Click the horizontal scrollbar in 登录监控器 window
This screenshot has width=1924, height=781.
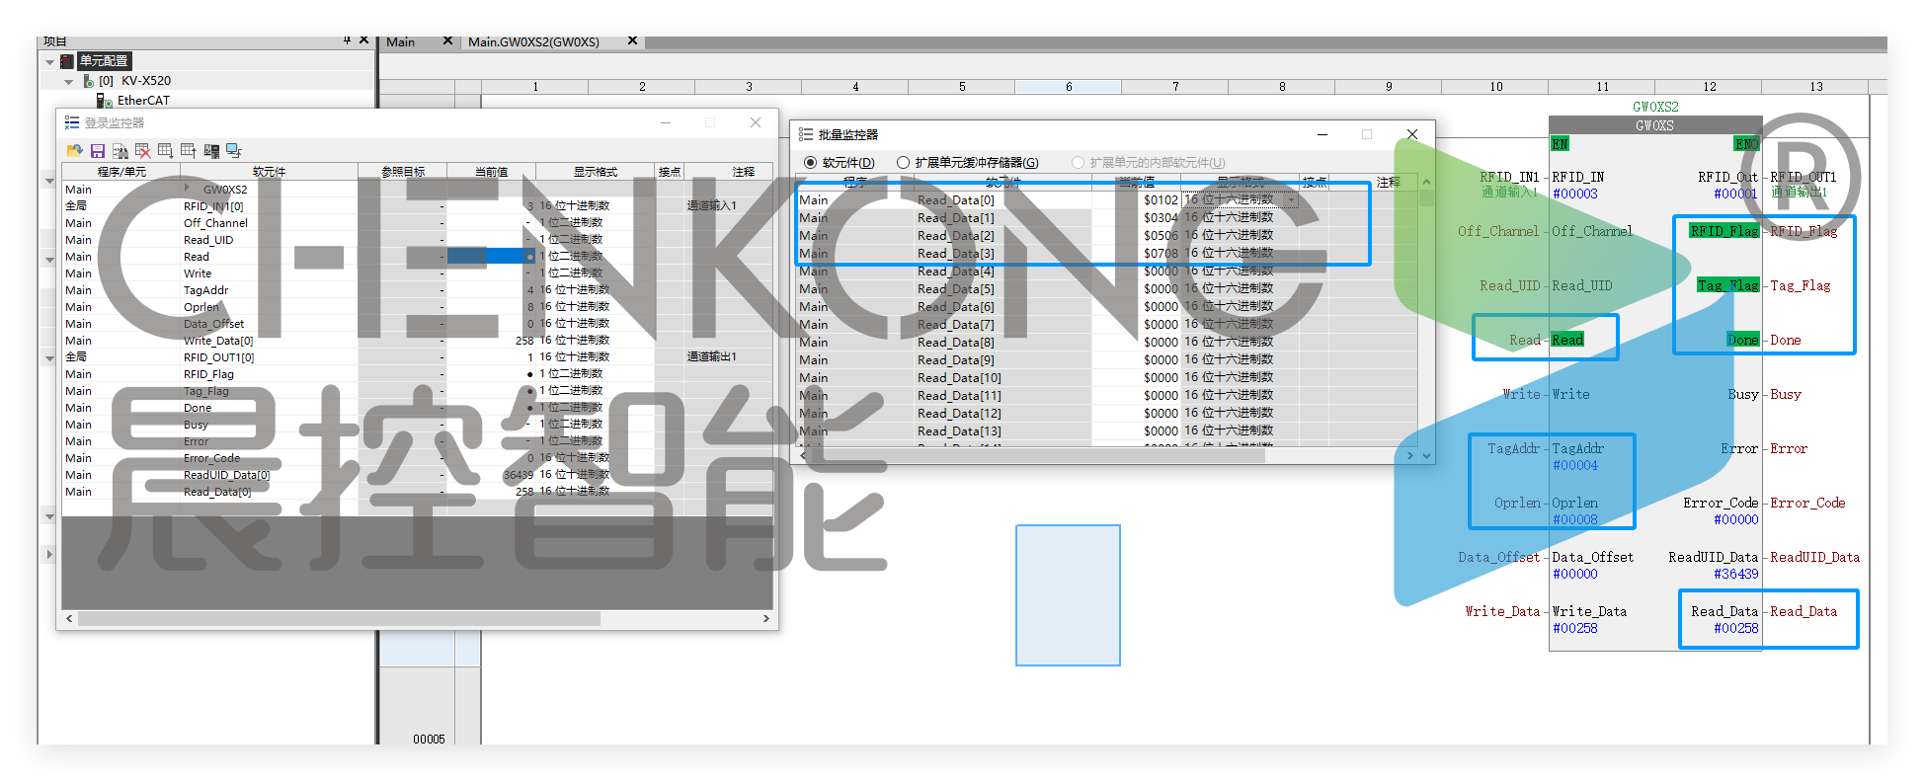339,619
